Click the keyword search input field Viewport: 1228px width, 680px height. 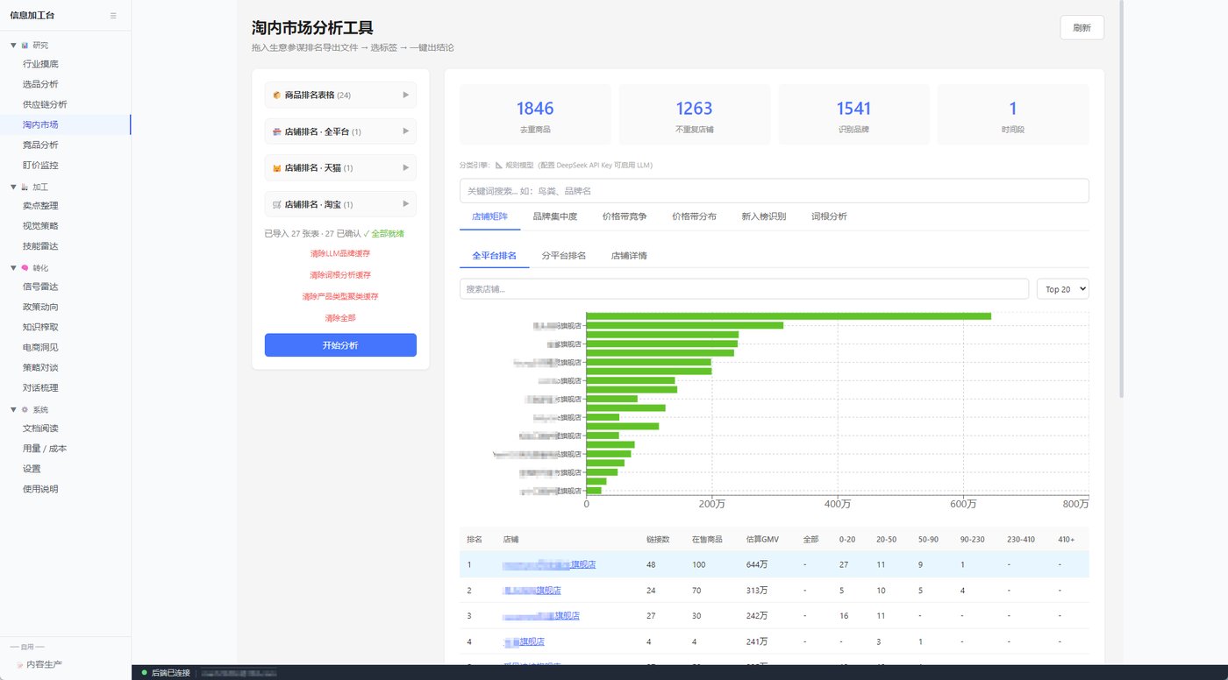(775, 191)
